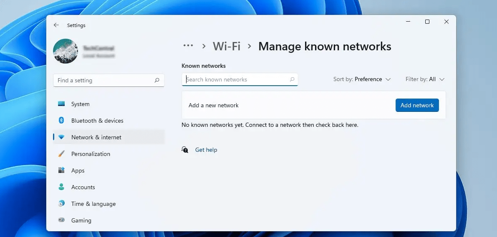This screenshot has width=497, height=237.
Task: Click the Gaming controller icon
Action: coord(61,220)
